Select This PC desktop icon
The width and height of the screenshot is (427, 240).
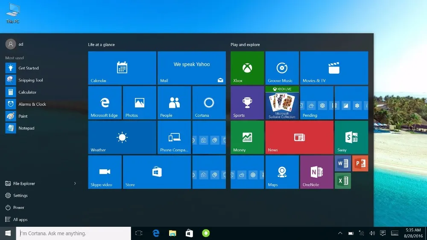12,13
